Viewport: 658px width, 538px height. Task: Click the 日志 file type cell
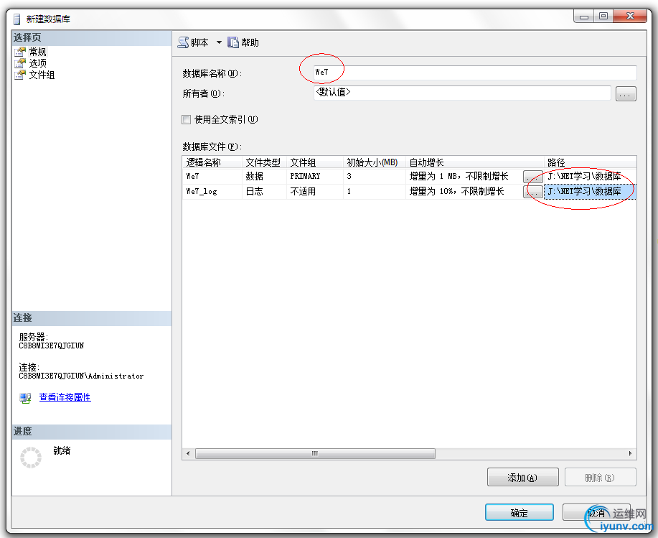[x=264, y=192]
